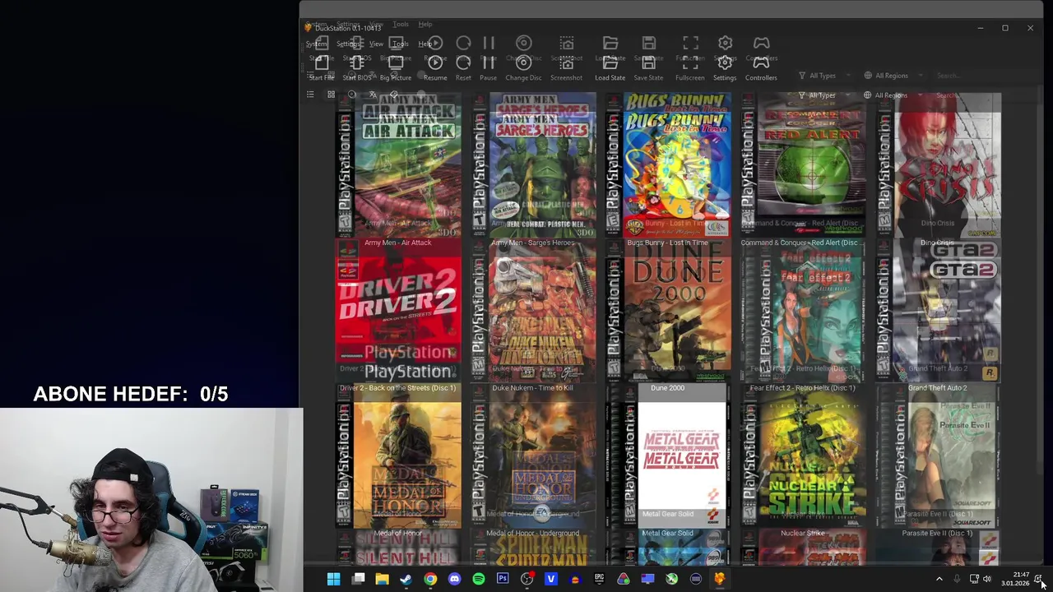Open the Settings menu
1053x592 pixels.
point(348,44)
